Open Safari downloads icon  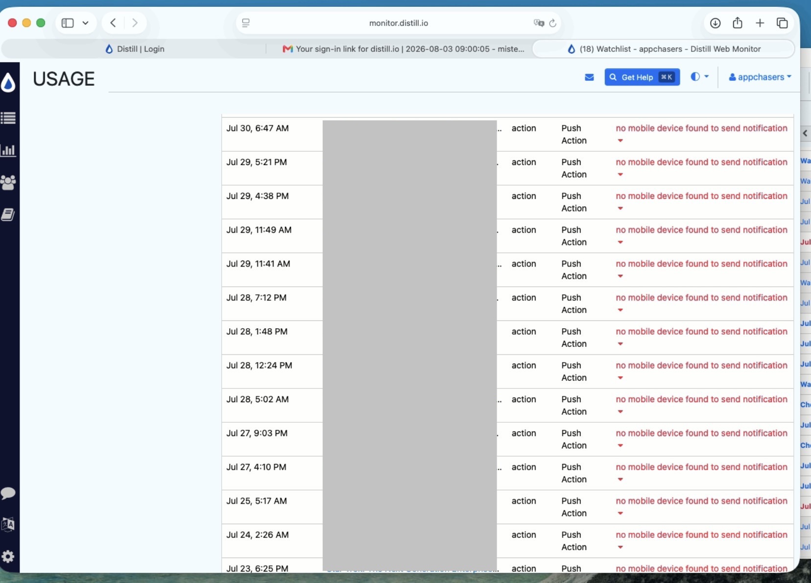point(715,23)
